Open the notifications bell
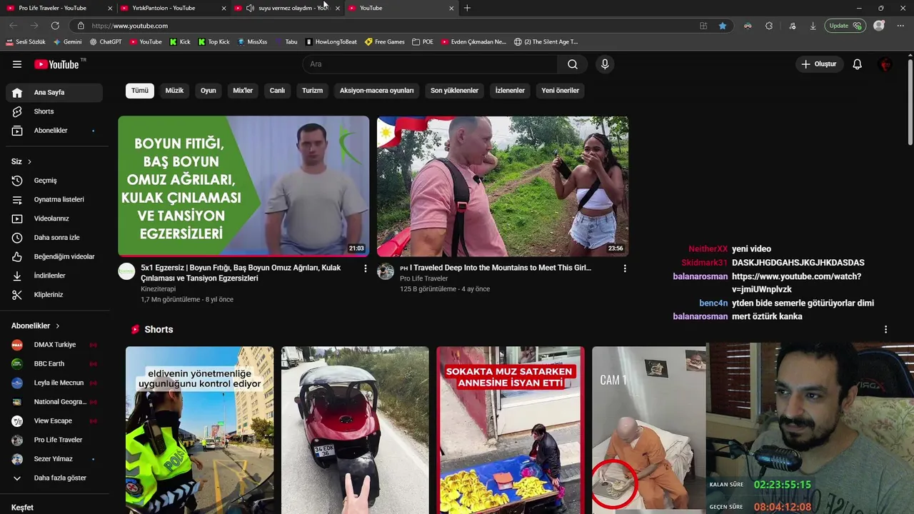914x514 pixels. coord(858,64)
